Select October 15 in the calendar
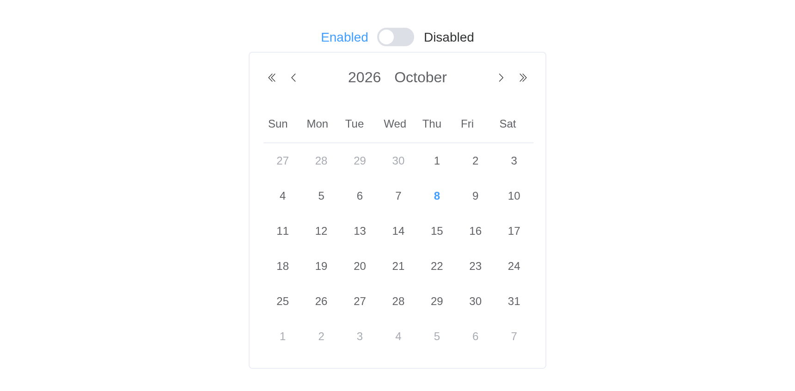The height and width of the screenshot is (391, 795). 437,231
